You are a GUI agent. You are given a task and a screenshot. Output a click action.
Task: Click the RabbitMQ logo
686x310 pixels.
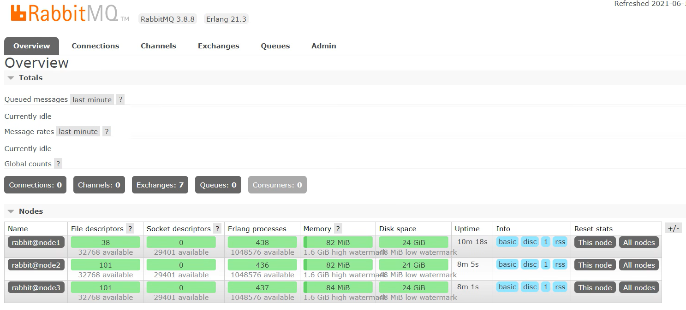click(70, 13)
